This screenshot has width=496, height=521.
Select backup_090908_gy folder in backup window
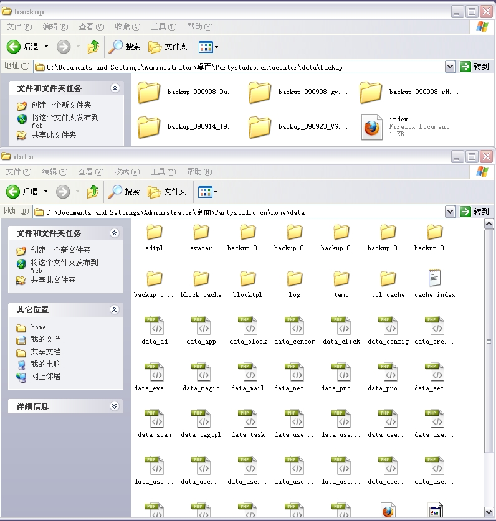click(x=298, y=92)
